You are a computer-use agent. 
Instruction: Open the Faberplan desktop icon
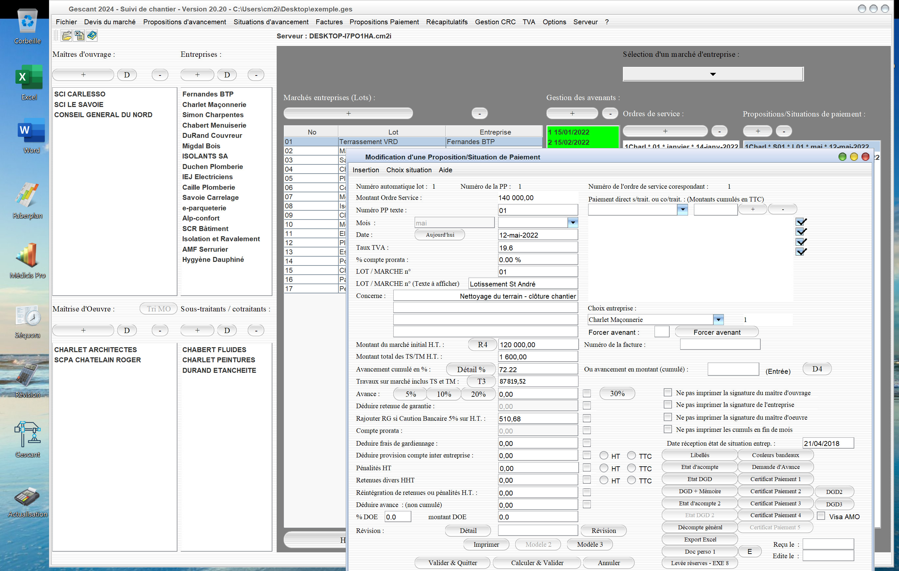click(x=27, y=201)
